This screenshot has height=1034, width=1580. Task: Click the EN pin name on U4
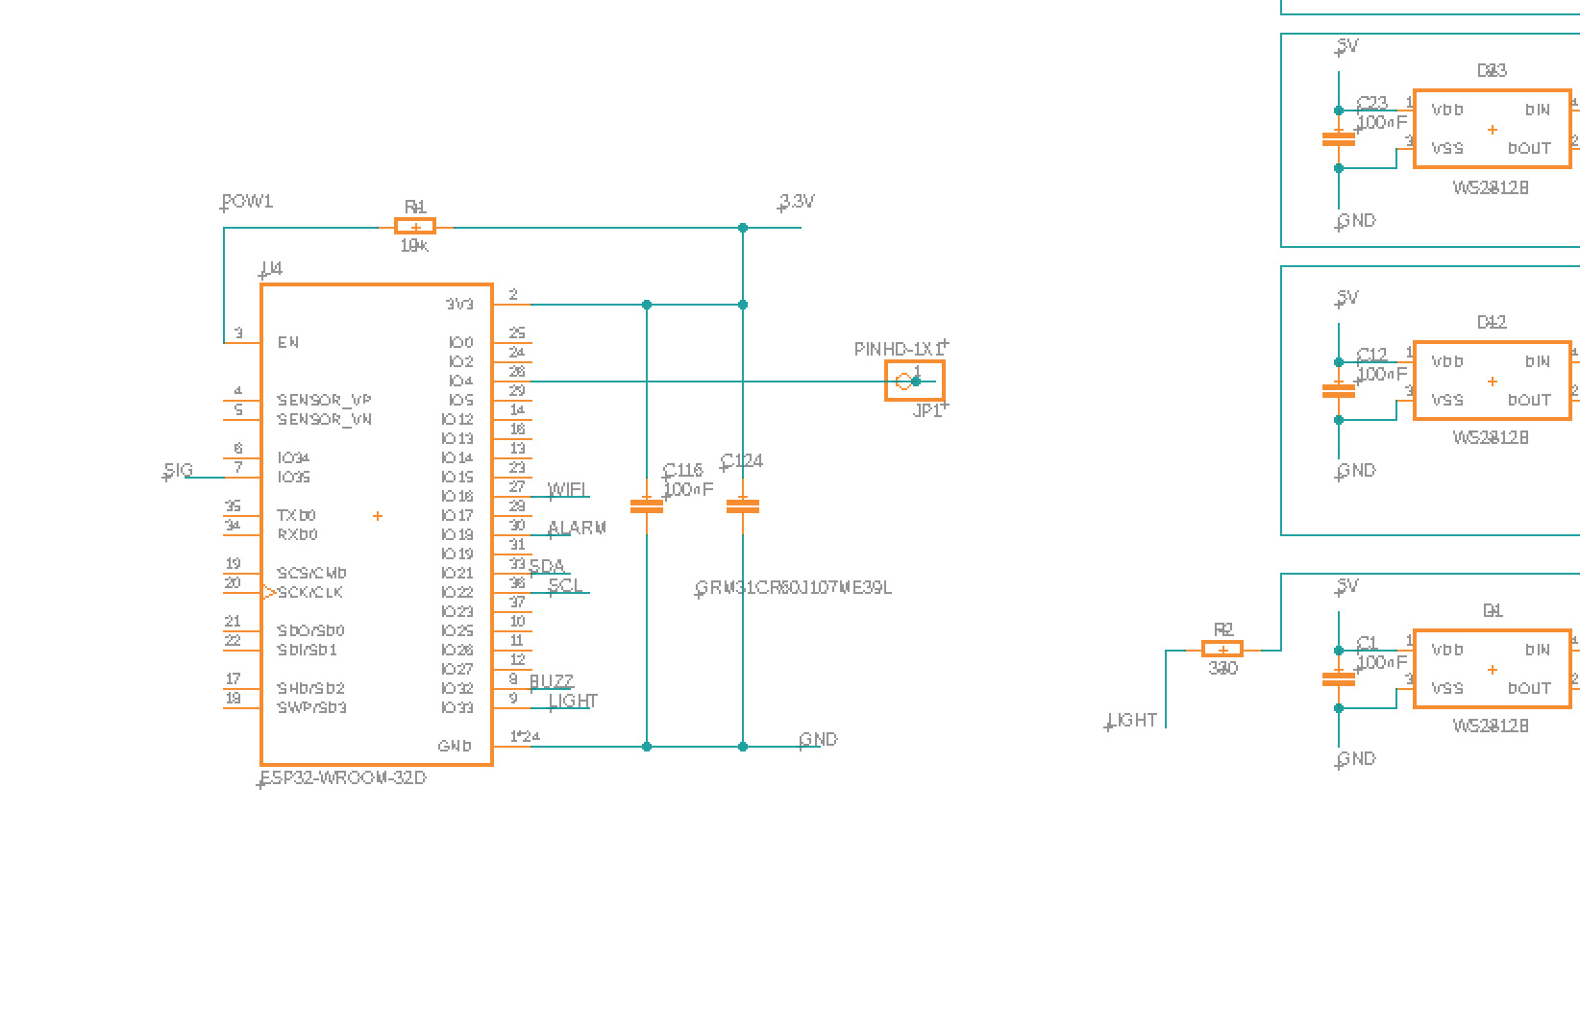coord(288,343)
